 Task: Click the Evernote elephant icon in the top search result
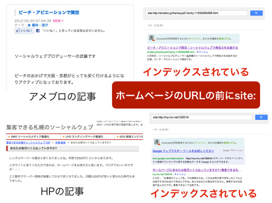[x=152, y=38]
